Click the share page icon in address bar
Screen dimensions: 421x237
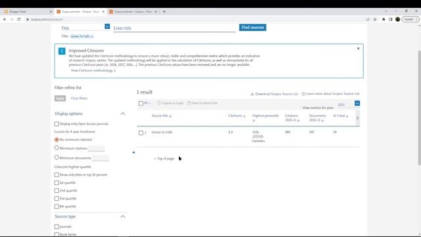(x=368, y=19)
